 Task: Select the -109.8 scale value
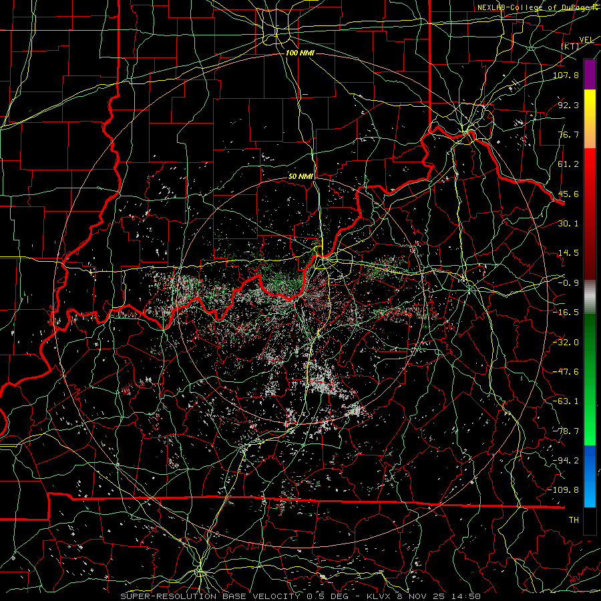pyautogui.click(x=563, y=490)
